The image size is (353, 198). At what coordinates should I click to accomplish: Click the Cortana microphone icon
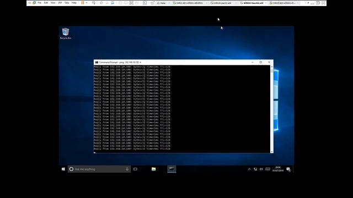[x=127, y=169]
